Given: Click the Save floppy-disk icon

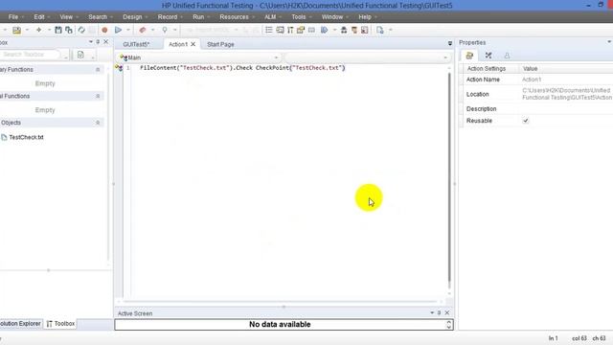Looking at the screenshot, I should [58, 30].
